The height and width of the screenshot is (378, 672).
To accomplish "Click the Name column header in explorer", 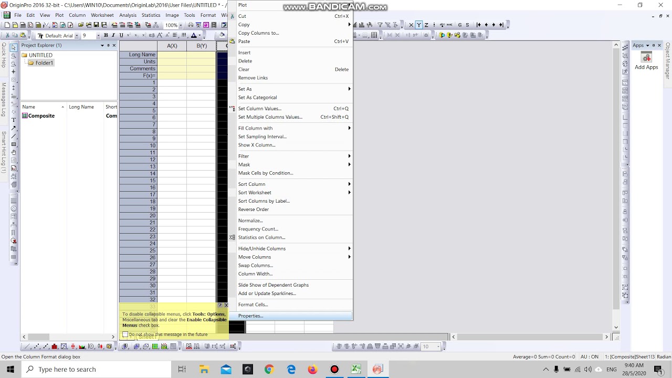I will pos(29,107).
